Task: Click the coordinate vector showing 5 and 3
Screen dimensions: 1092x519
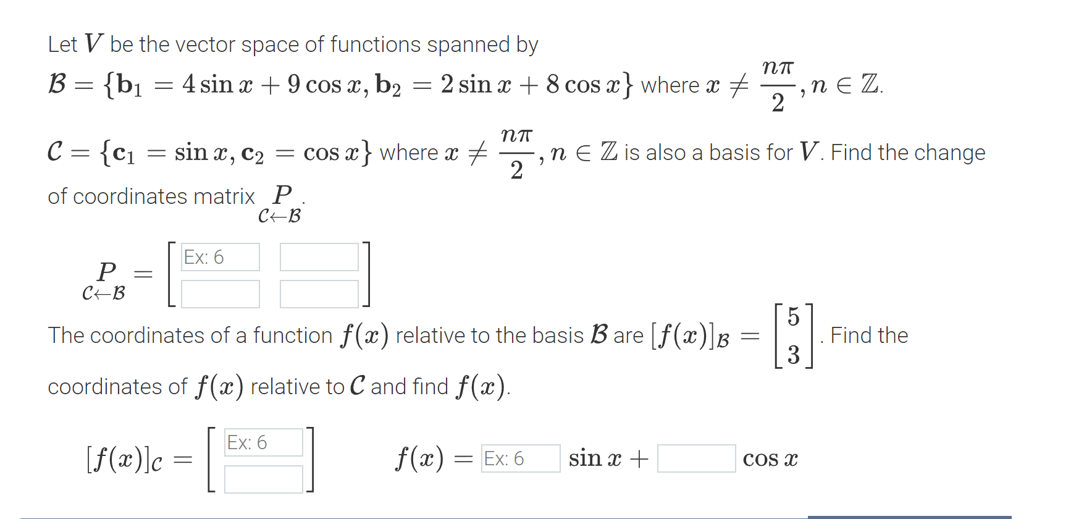Action: (792, 335)
